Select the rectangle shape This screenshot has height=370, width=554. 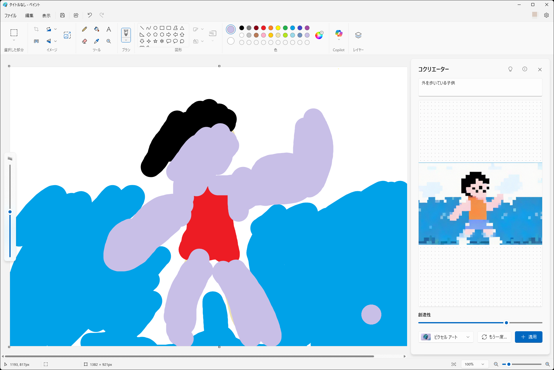coord(162,28)
